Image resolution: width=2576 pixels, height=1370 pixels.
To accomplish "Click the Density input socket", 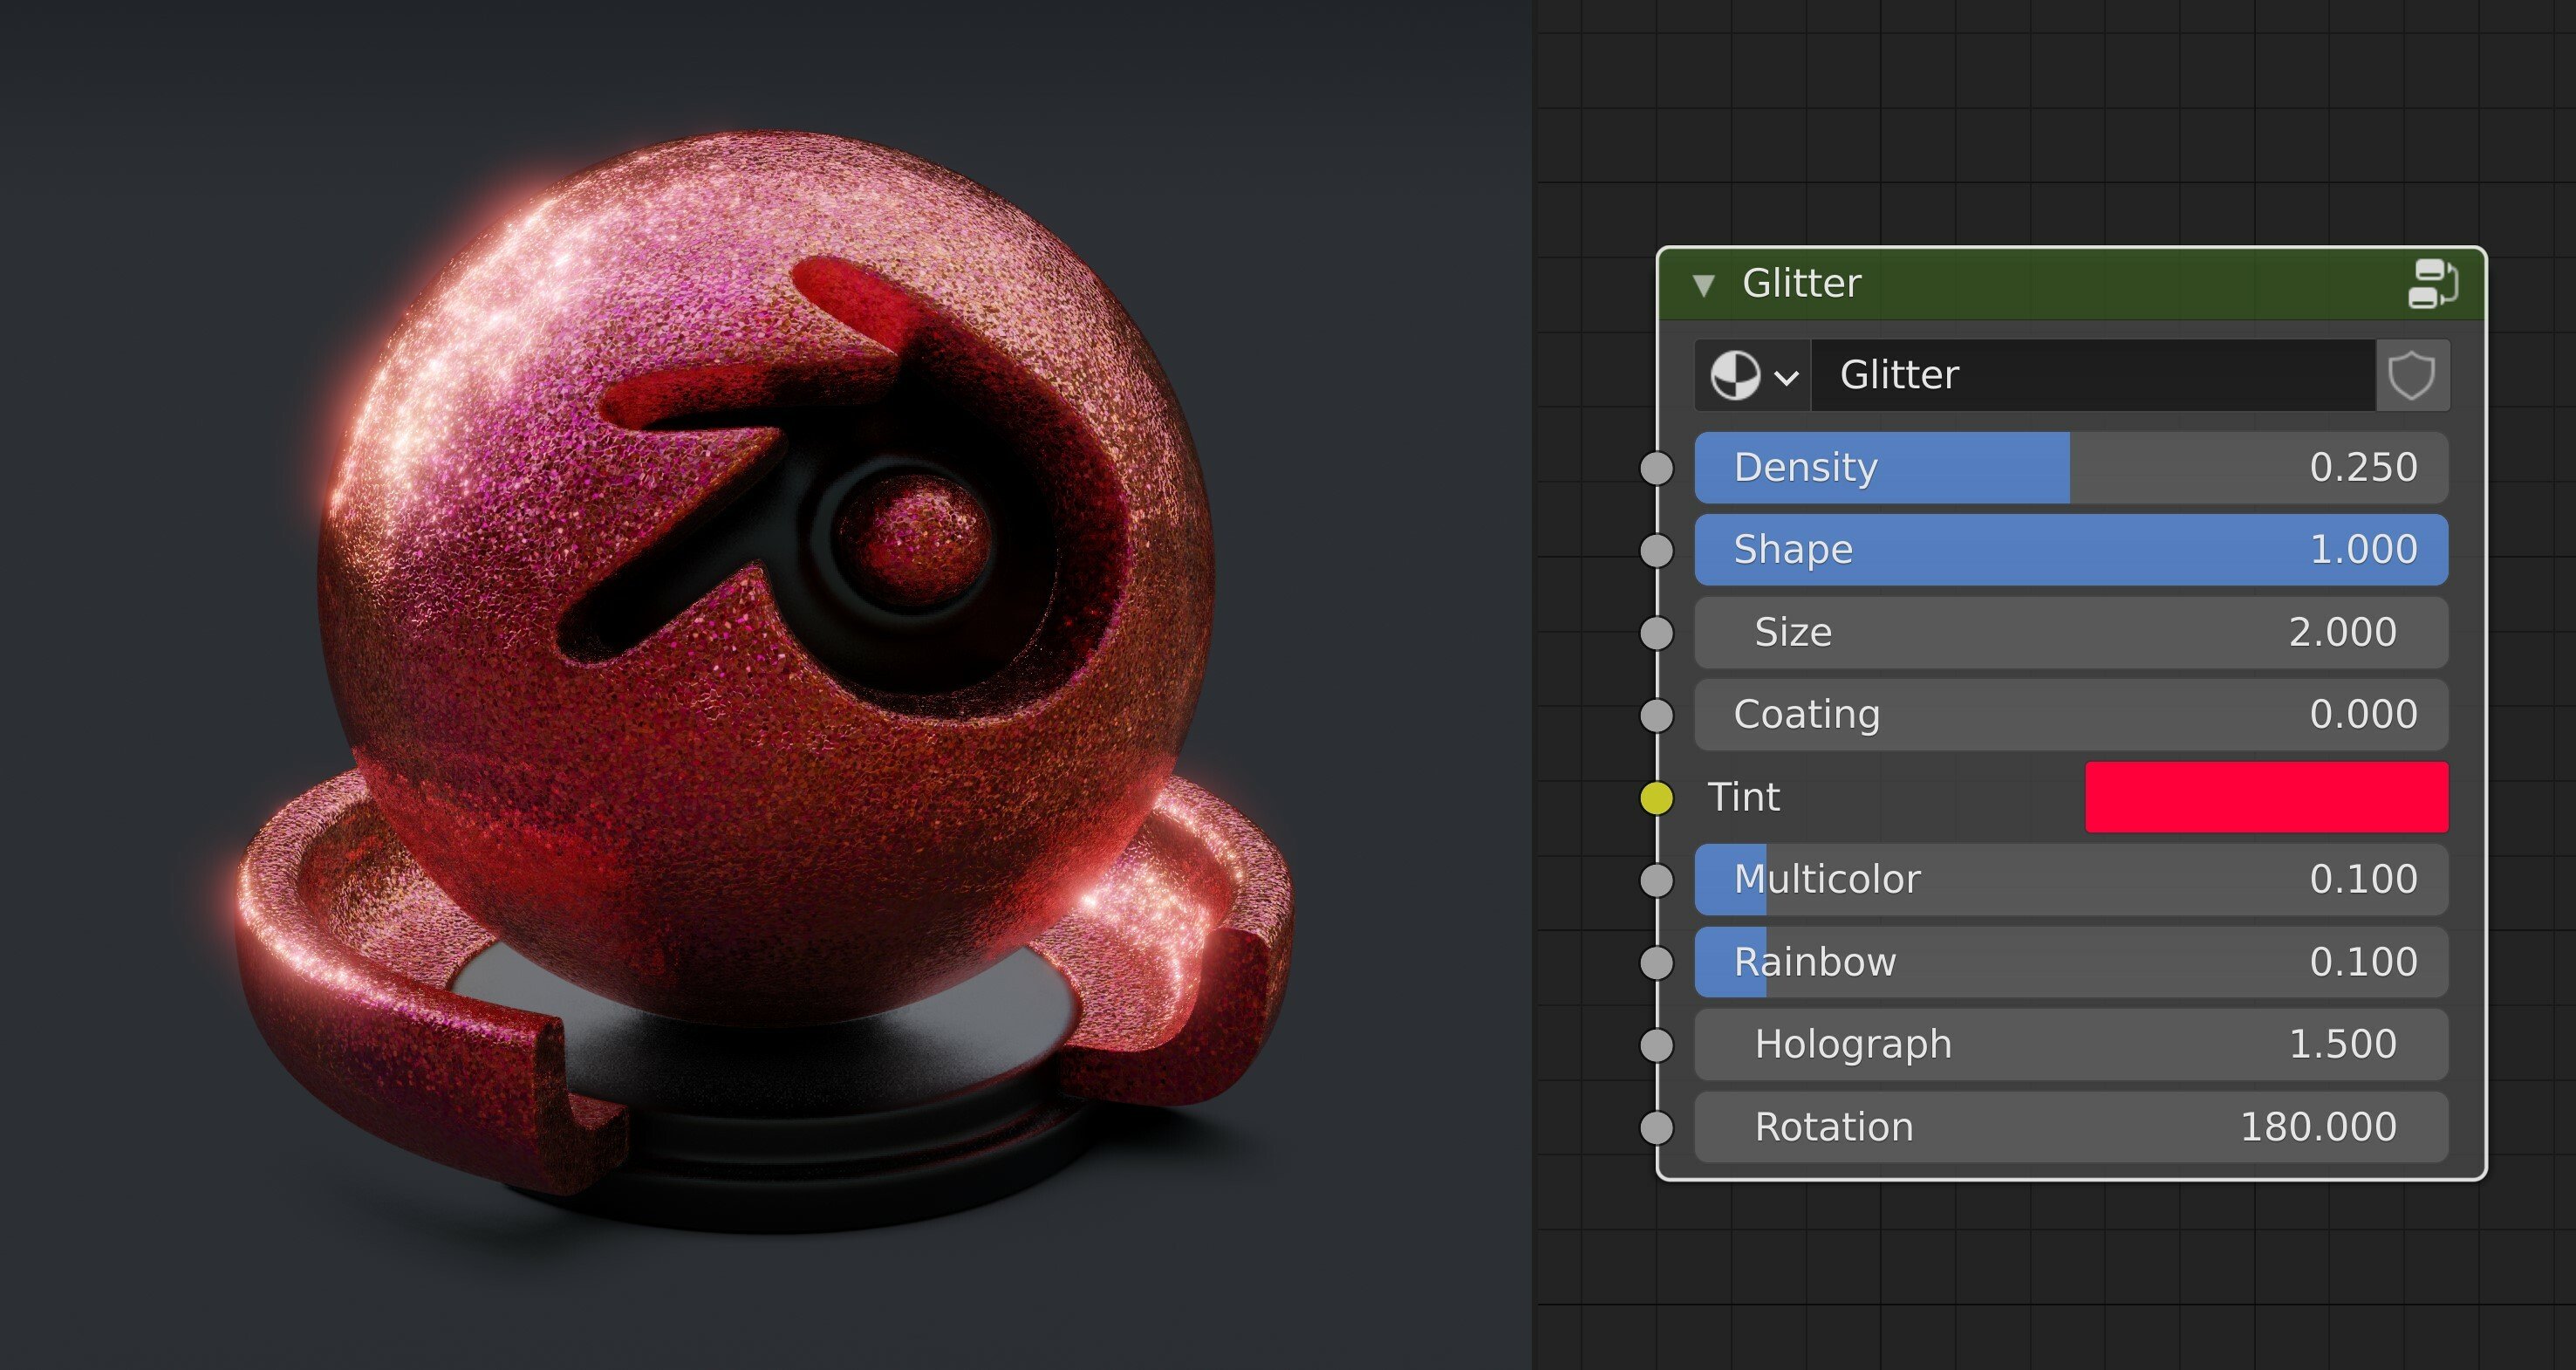I will 1656,467.
